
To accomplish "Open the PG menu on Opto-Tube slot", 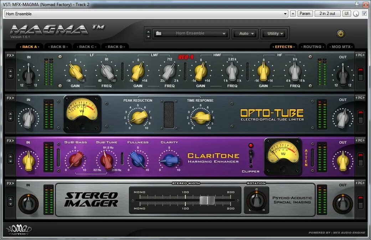I will (x=360, y=98).
